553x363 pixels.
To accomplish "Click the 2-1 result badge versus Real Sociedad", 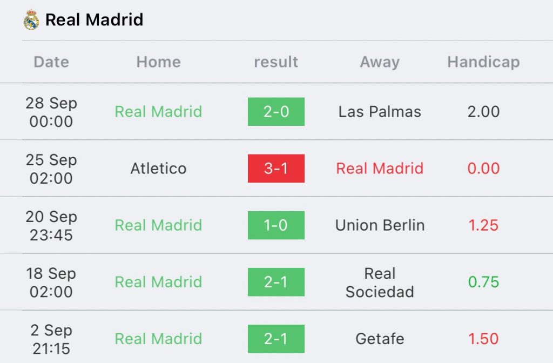I will (x=276, y=282).
